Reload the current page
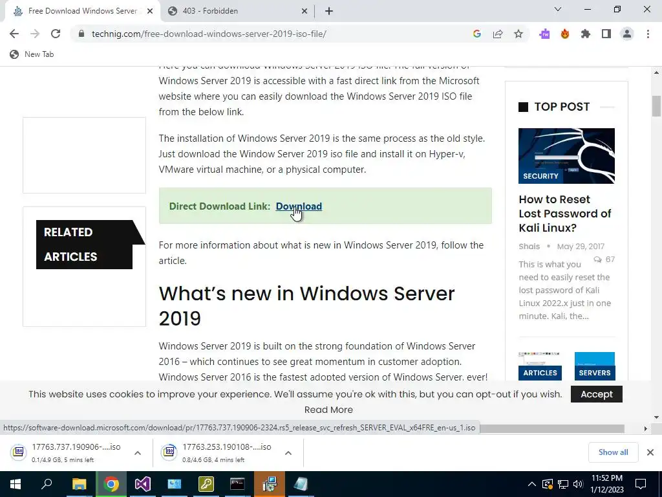 [56, 34]
